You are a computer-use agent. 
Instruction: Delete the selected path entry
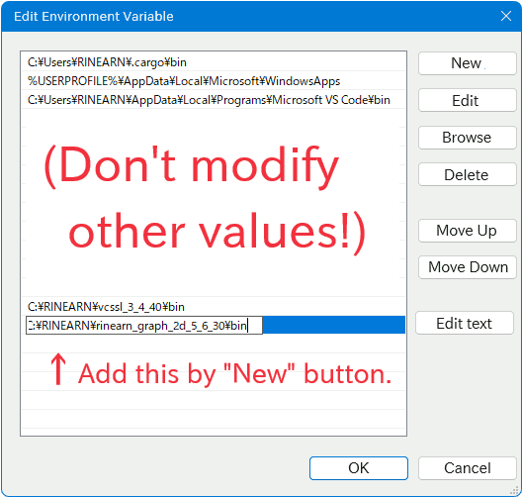tap(467, 174)
